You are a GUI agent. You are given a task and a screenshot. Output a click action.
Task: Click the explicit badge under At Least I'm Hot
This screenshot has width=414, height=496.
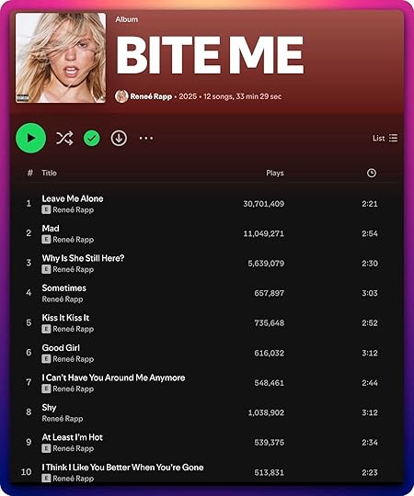pyautogui.click(x=46, y=448)
